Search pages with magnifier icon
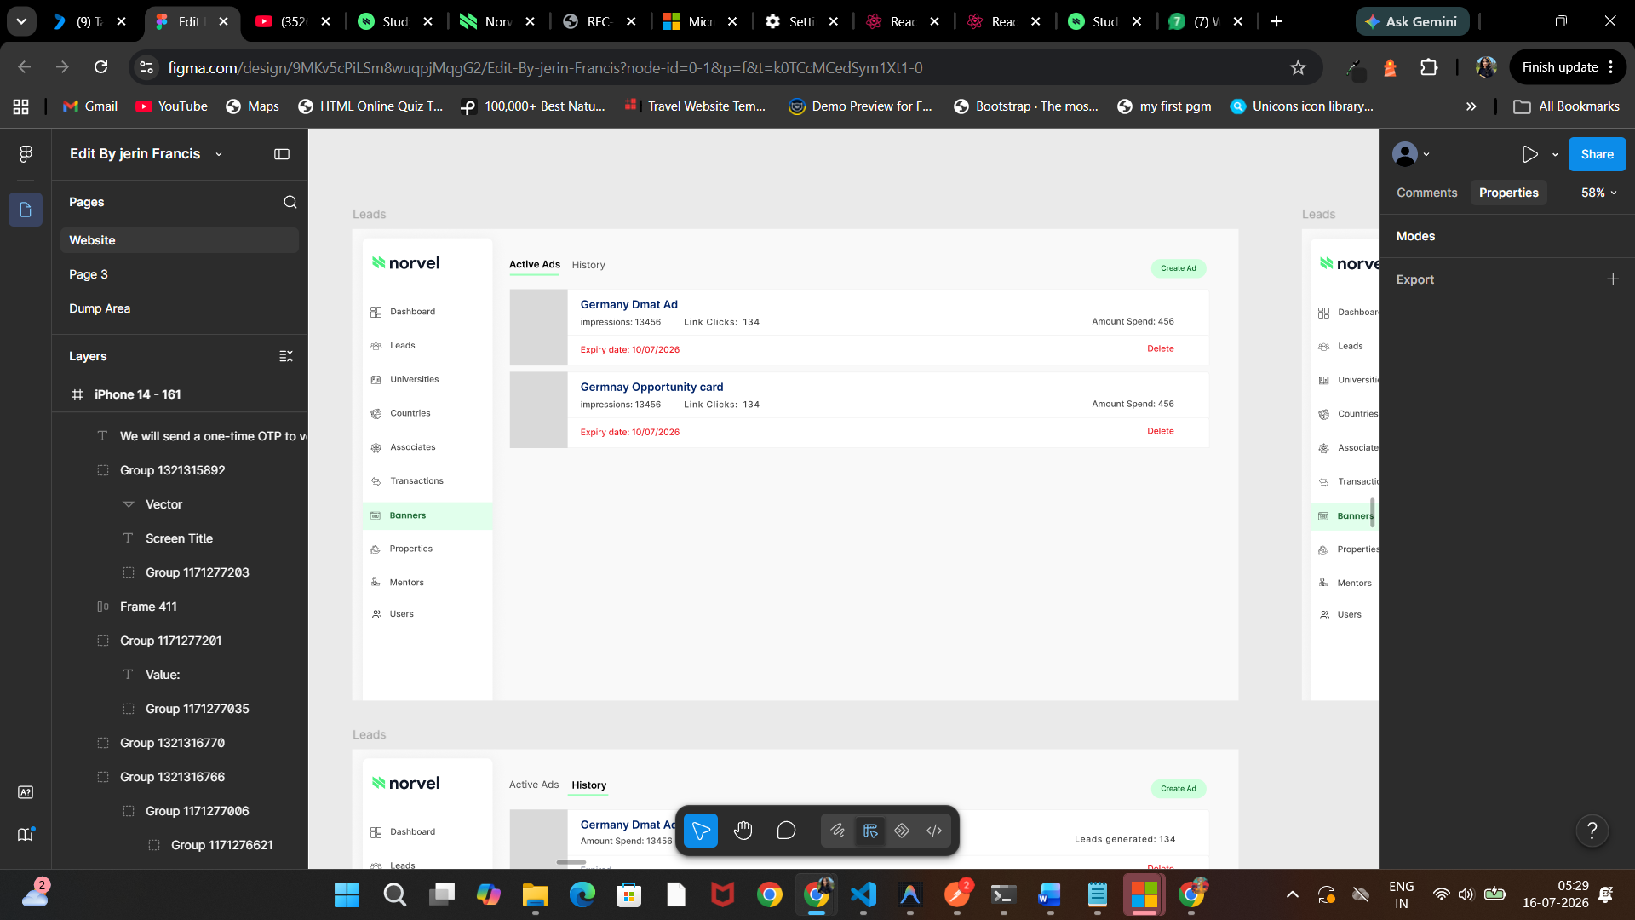Viewport: 1635px width, 920px height. coord(290,202)
